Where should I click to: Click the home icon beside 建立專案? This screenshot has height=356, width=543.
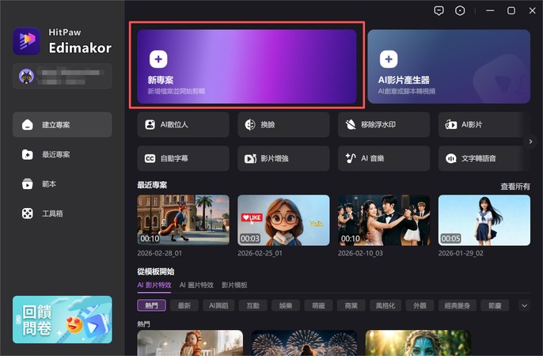click(x=28, y=125)
